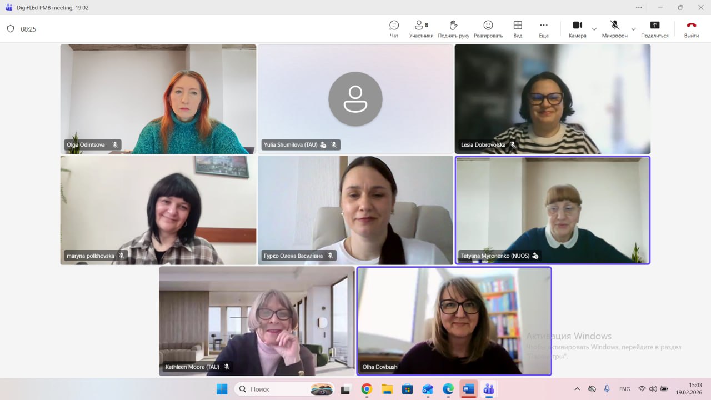Viewport: 711px width, 400px height.
Task: Click the shield security icon near timer
Action: click(11, 29)
